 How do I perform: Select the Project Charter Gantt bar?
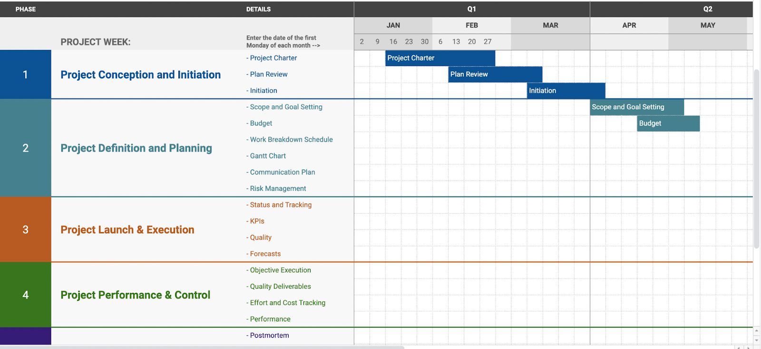pos(440,58)
